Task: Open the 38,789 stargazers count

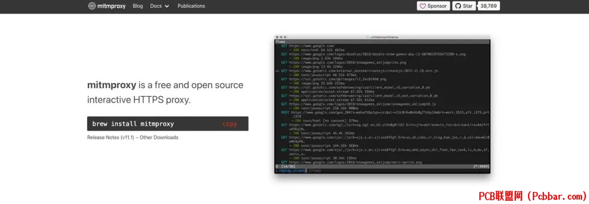Action: (488, 6)
